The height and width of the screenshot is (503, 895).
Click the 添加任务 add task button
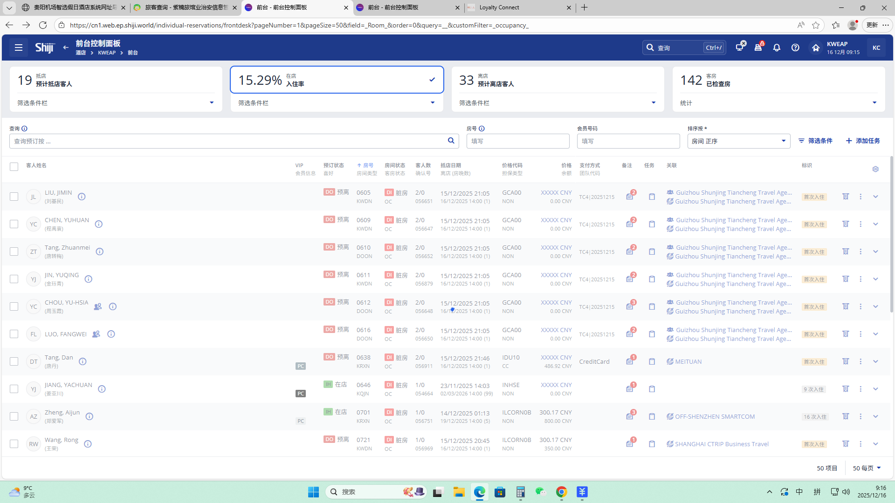point(863,141)
